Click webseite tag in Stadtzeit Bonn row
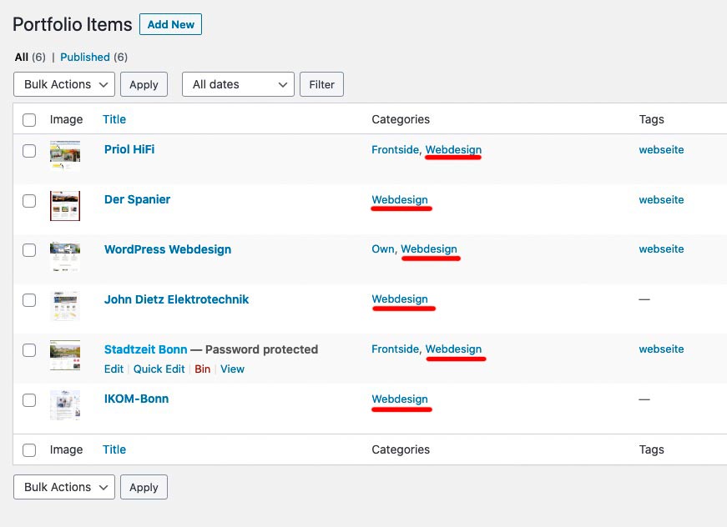 point(661,349)
